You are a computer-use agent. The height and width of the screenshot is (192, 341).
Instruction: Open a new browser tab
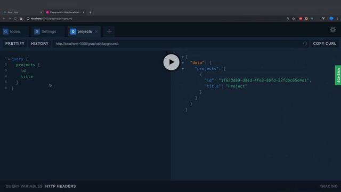click(90, 12)
